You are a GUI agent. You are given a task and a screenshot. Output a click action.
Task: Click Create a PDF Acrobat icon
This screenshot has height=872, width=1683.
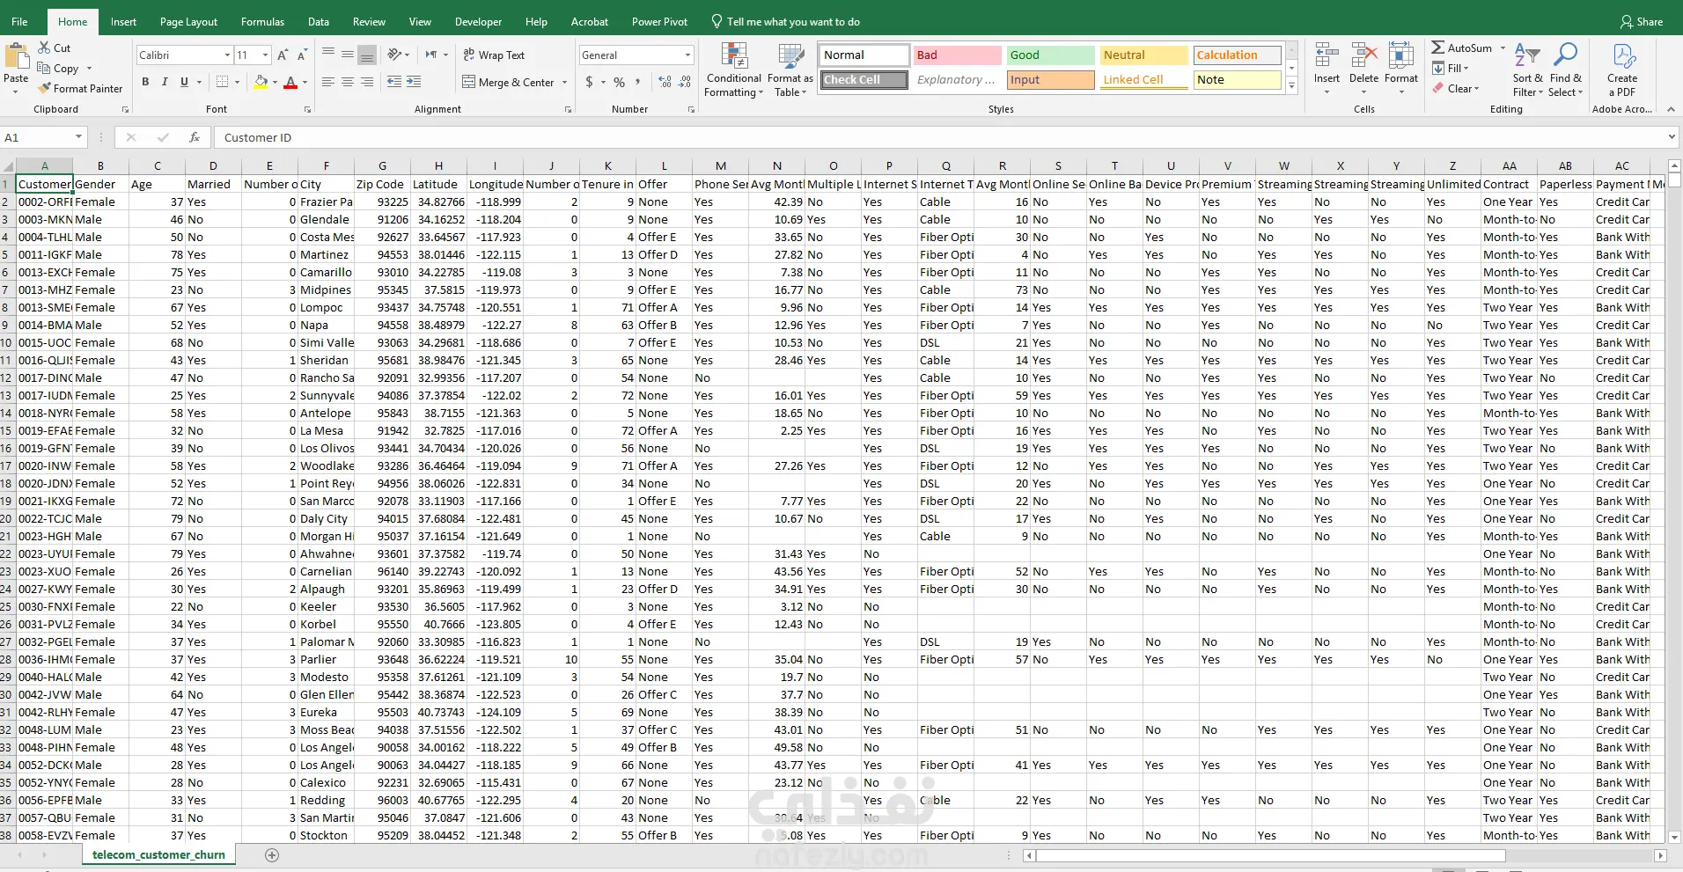1622,69
